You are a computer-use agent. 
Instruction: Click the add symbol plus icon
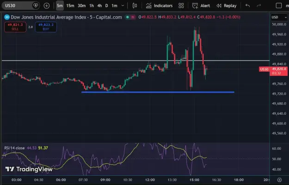(x=47, y=6)
